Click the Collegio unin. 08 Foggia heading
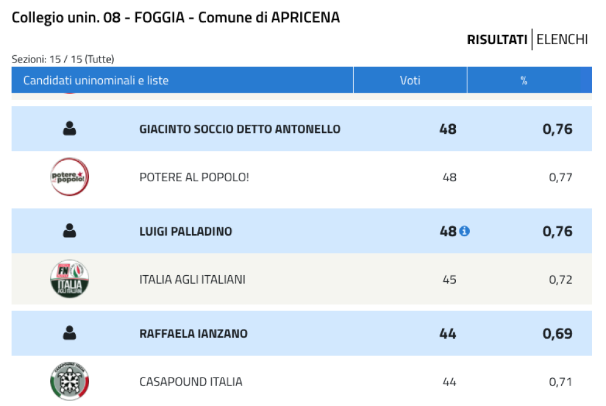 tap(176, 18)
